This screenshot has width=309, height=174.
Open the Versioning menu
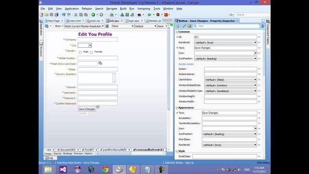point(144,9)
